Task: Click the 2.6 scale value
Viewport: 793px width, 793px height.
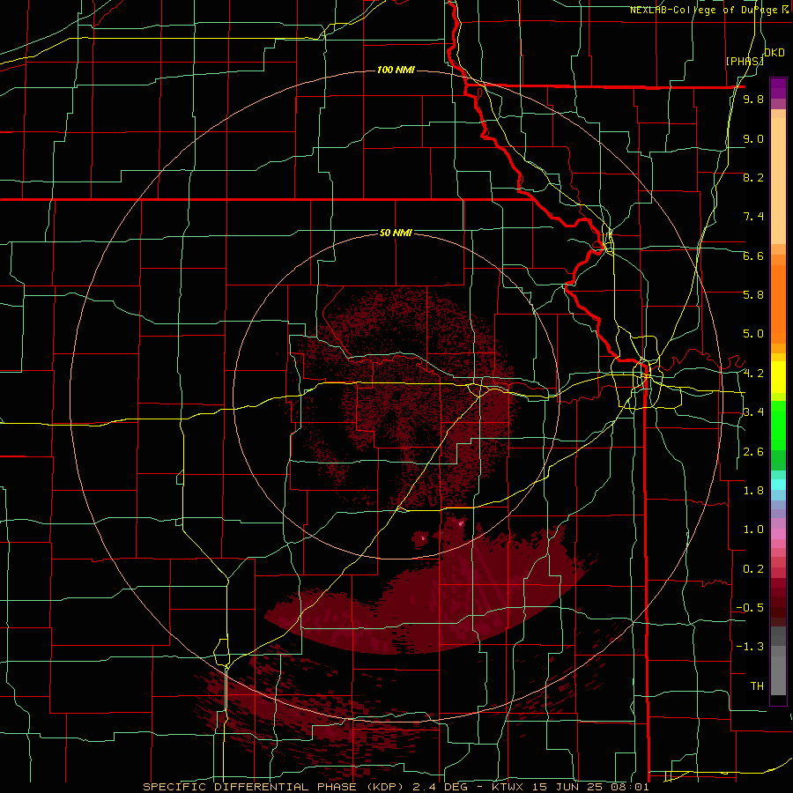Action: point(753,452)
